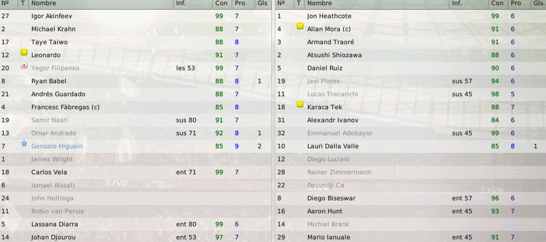Sort left table by Con header
This screenshot has height=242, width=546.
tap(222, 3)
